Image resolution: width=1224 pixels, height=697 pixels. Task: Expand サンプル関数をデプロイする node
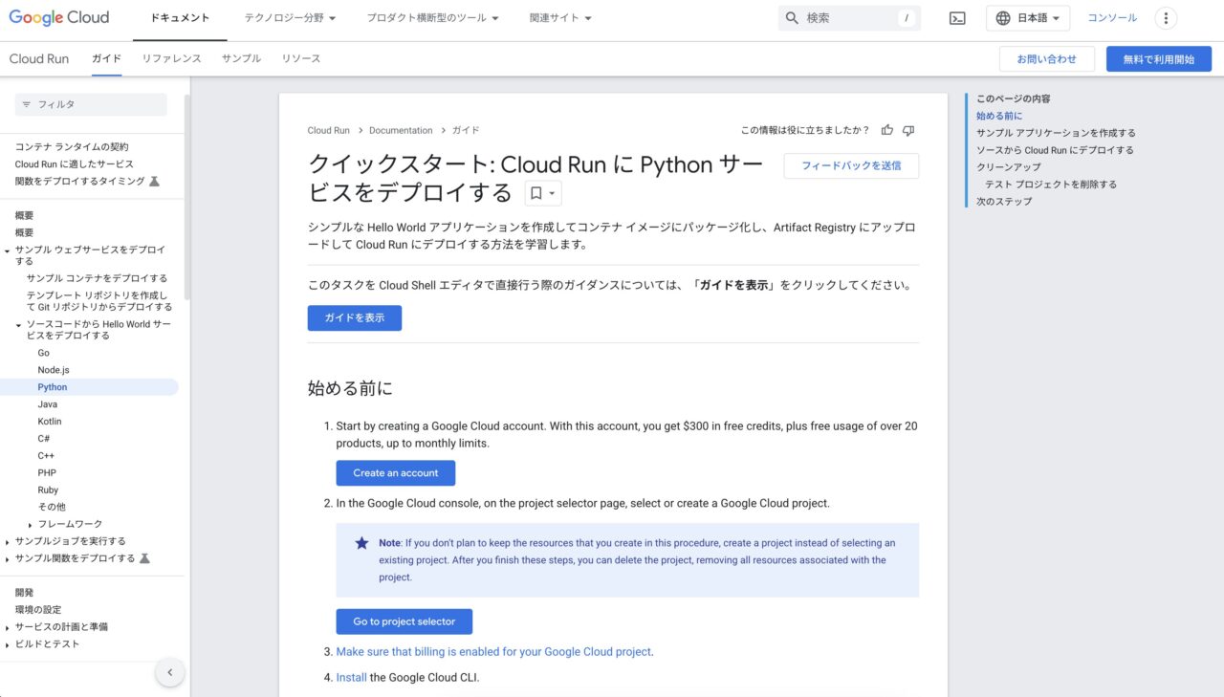coord(8,559)
